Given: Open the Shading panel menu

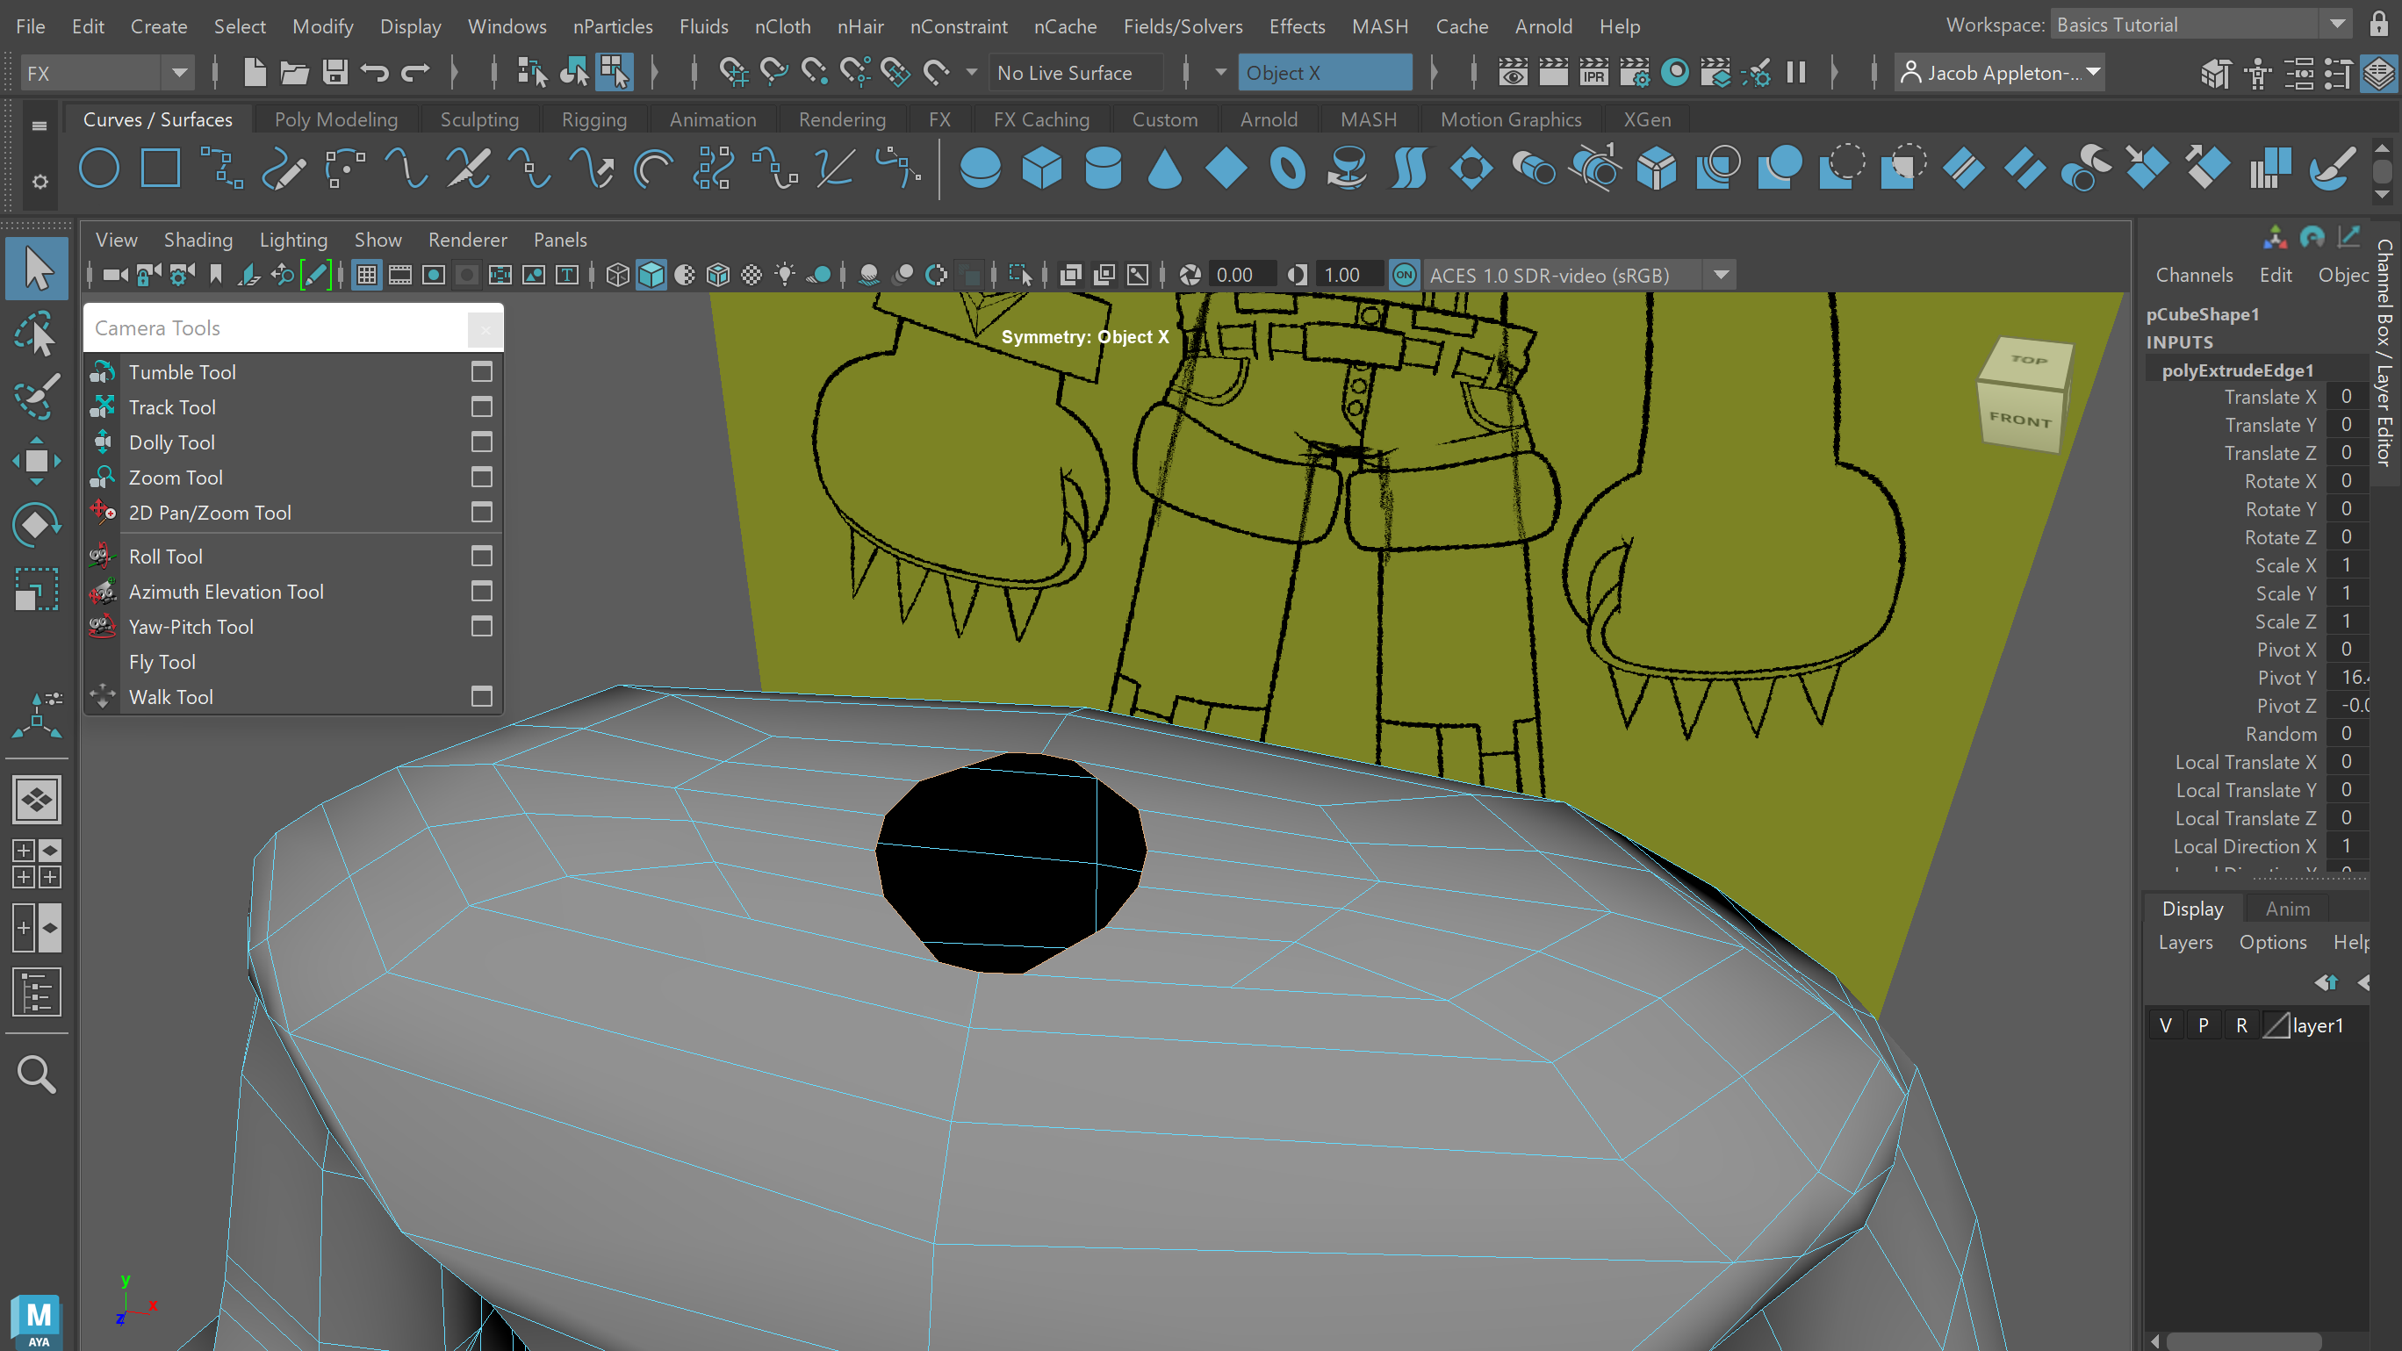Looking at the screenshot, I should 198,240.
